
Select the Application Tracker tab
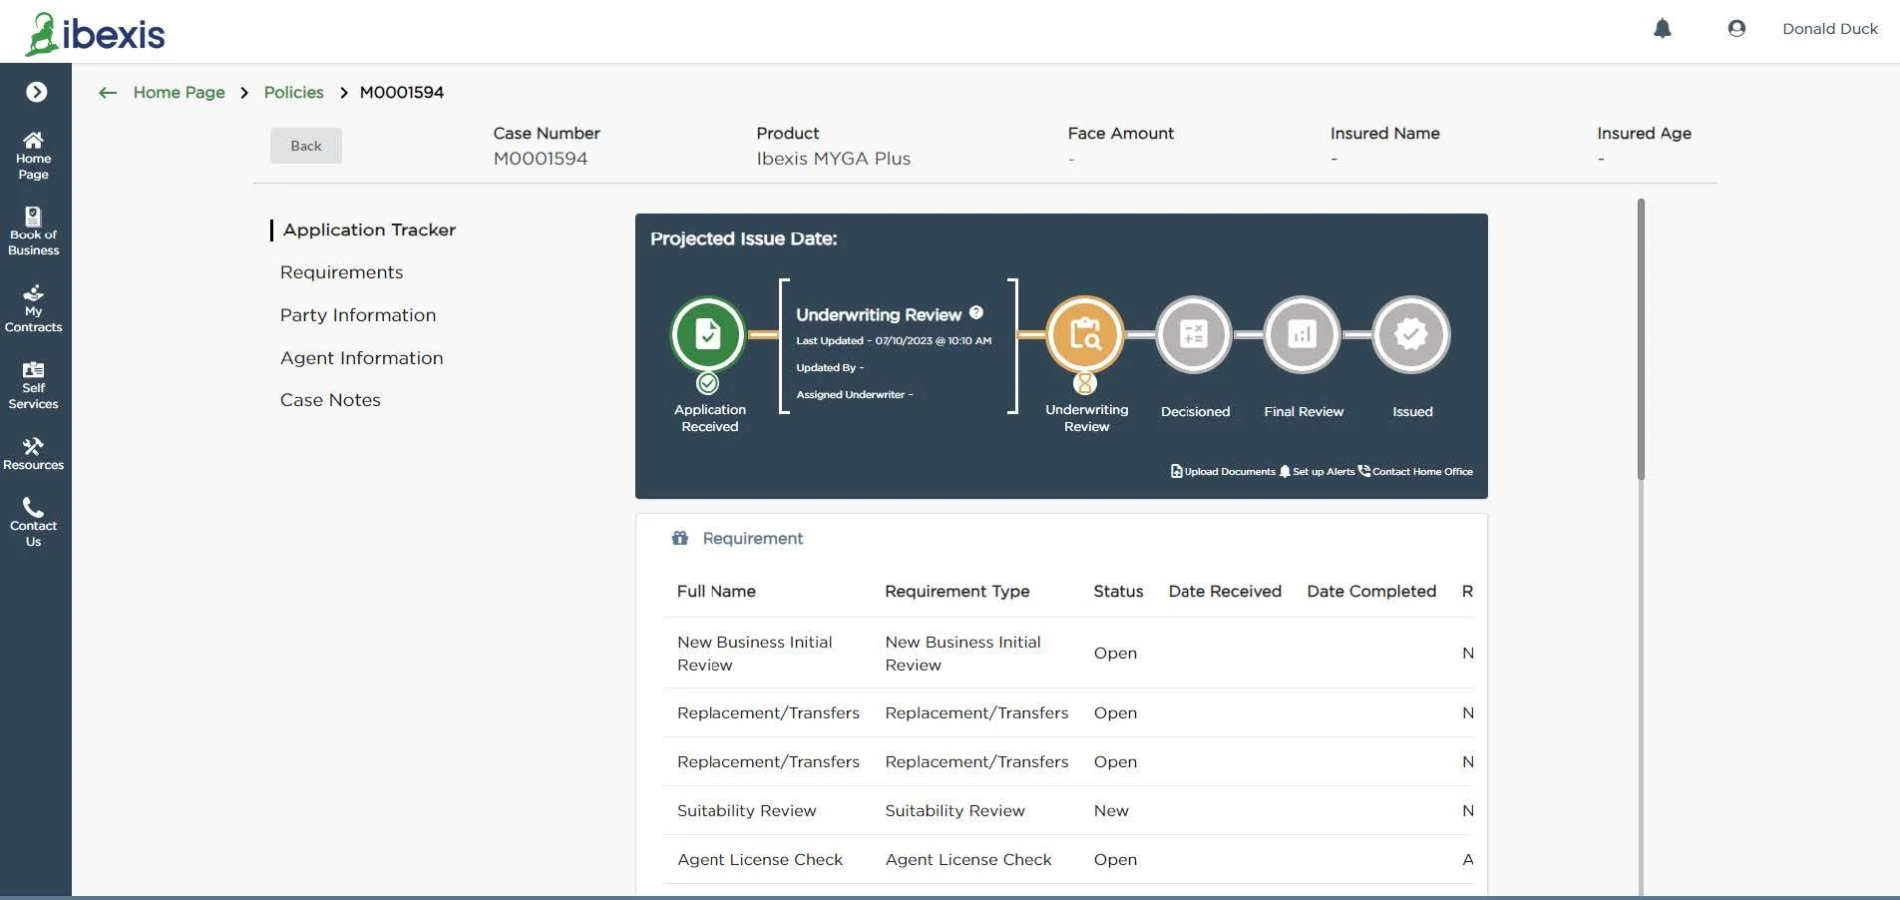point(369,229)
